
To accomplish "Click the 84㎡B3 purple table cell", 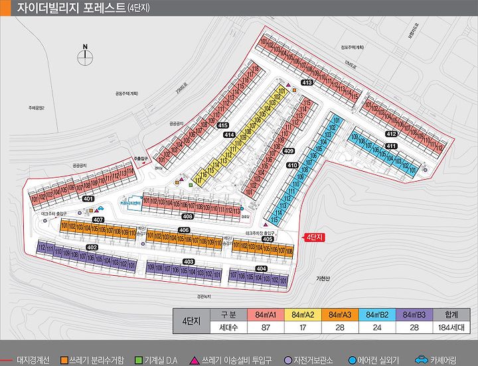I will click(x=414, y=315).
